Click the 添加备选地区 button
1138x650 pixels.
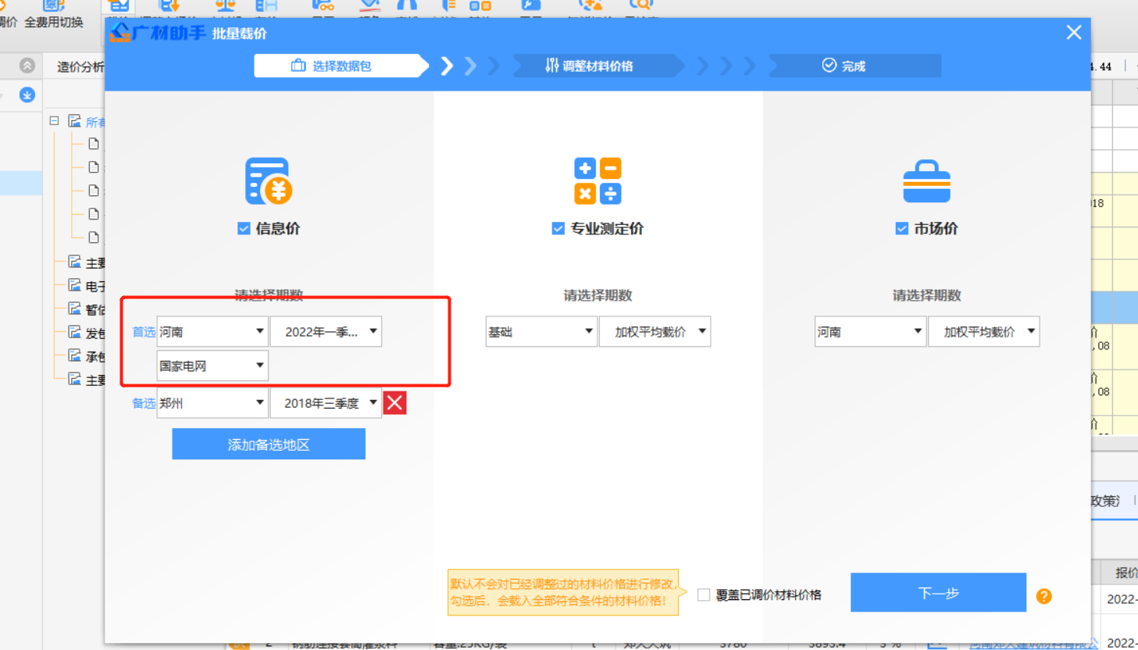[268, 443]
